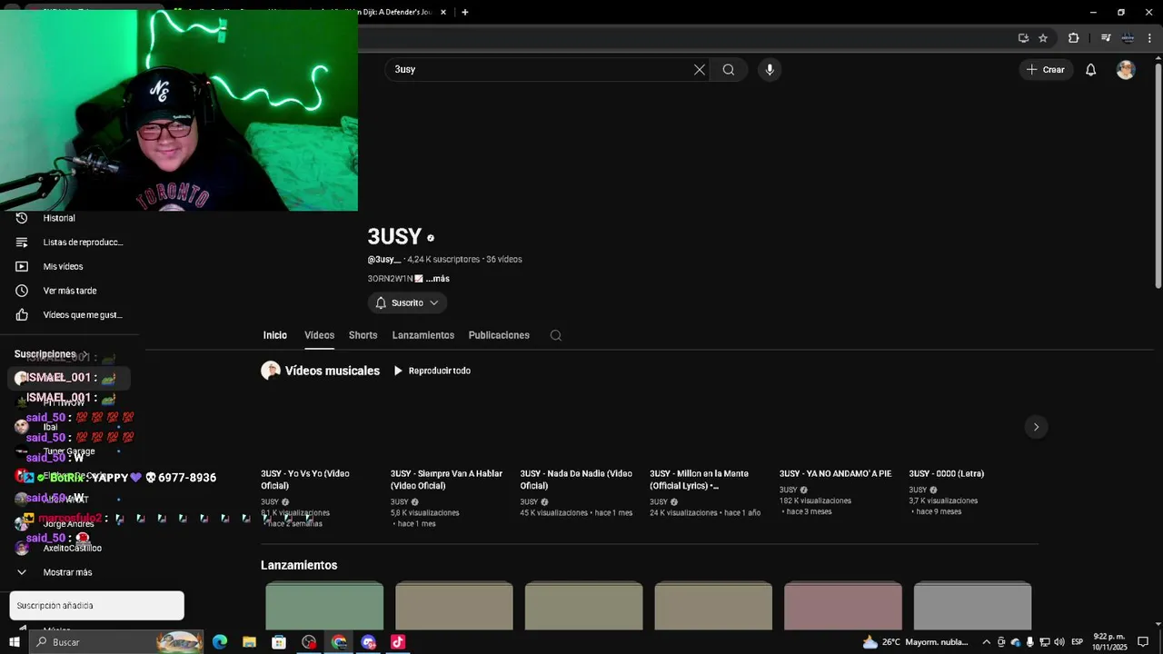Image resolution: width=1163 pixels, height=654 pixels.
Task: Click the Lanzamientos section heading
Action: [299, 565]
